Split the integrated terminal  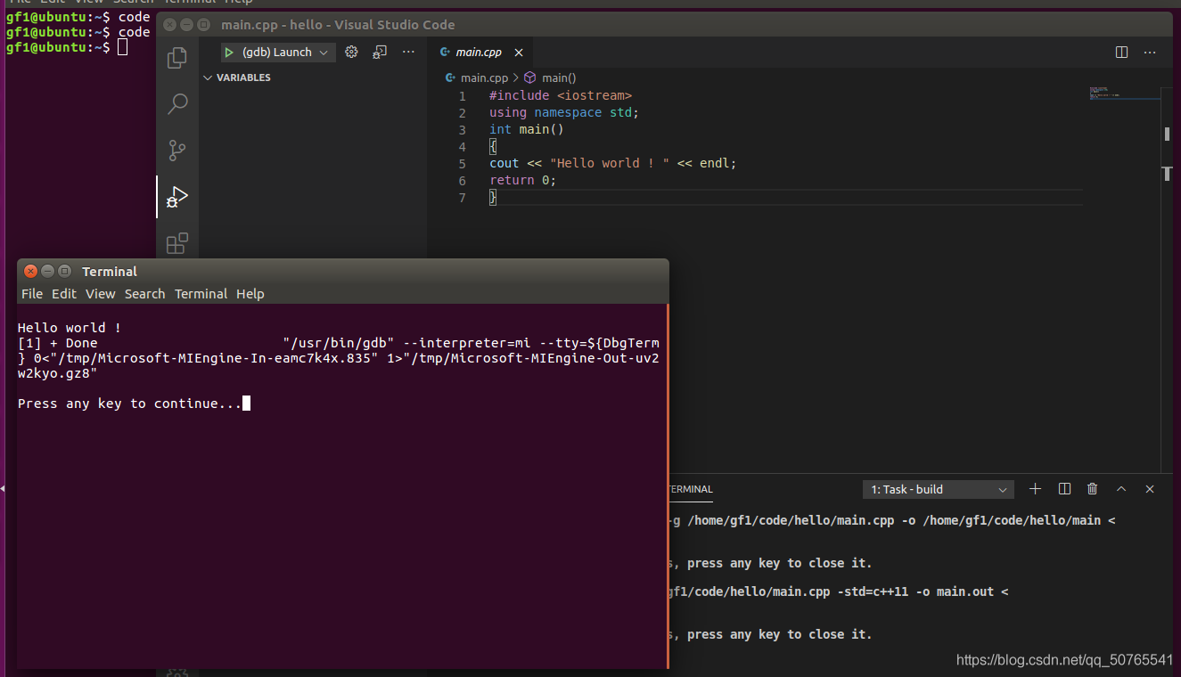click(x=1064, y=489)
